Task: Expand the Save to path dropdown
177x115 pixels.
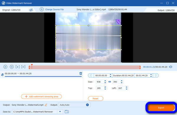Action: (x=60, y=112)
